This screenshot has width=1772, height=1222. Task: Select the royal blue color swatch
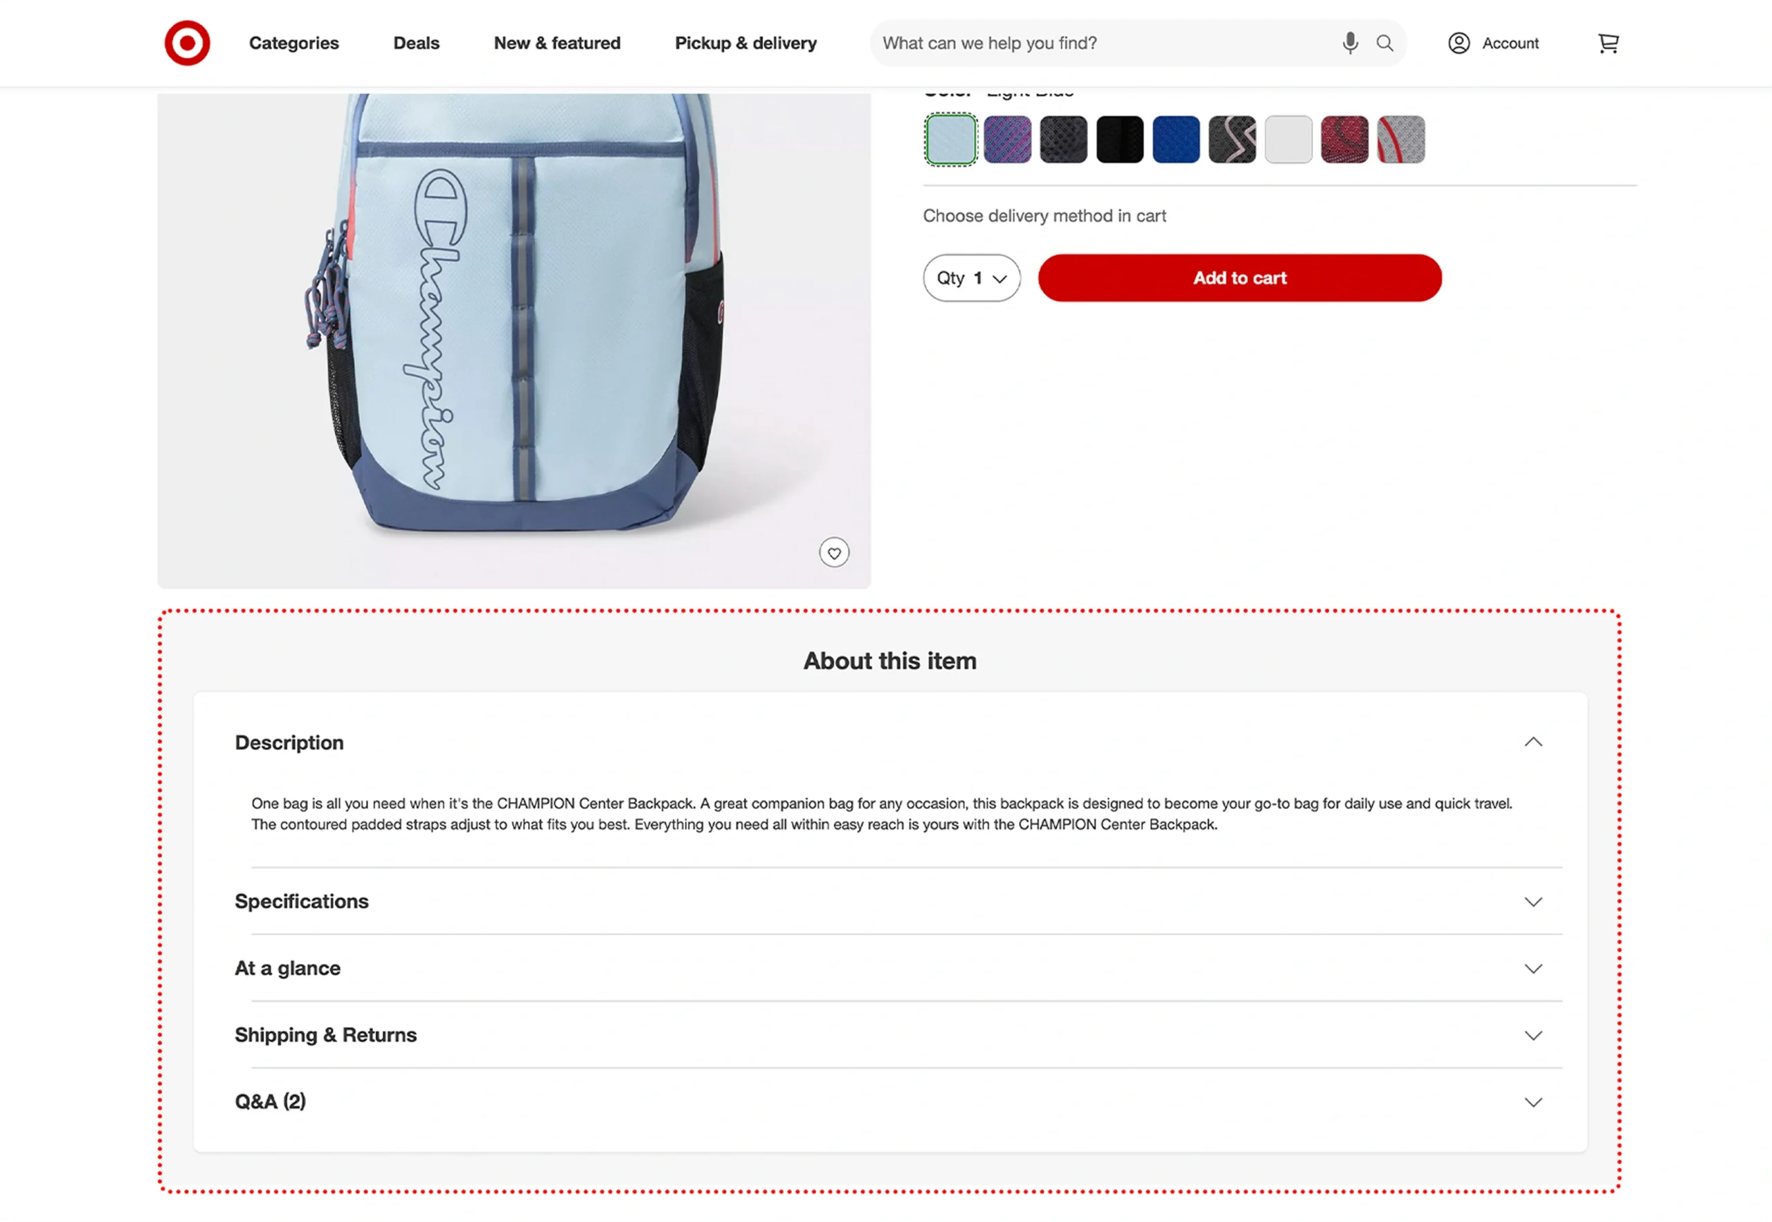coord(1175,139)
